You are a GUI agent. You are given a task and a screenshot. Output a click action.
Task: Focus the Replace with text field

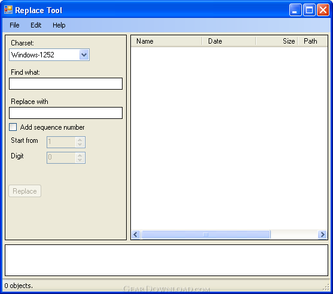click(x=66, y=113)
